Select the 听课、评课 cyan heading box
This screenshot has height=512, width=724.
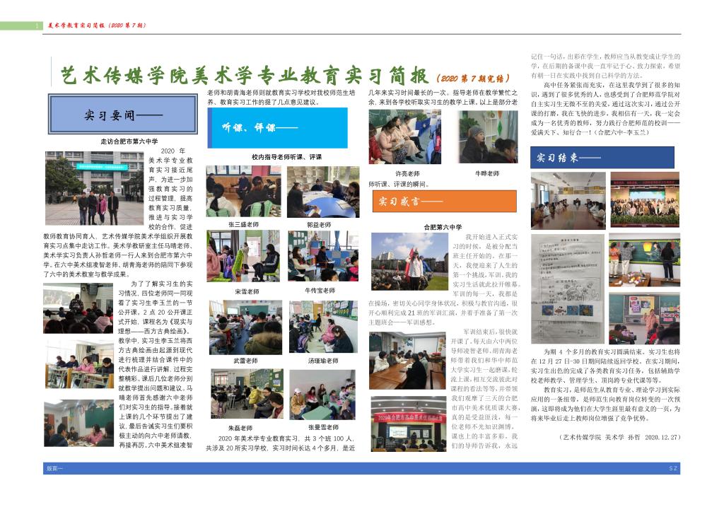(277, 128)
